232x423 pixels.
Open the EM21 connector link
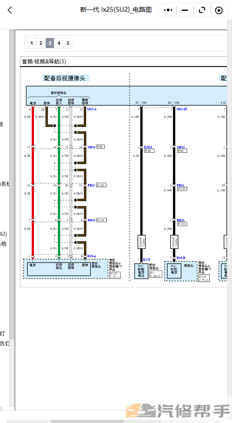click(148, 147)
